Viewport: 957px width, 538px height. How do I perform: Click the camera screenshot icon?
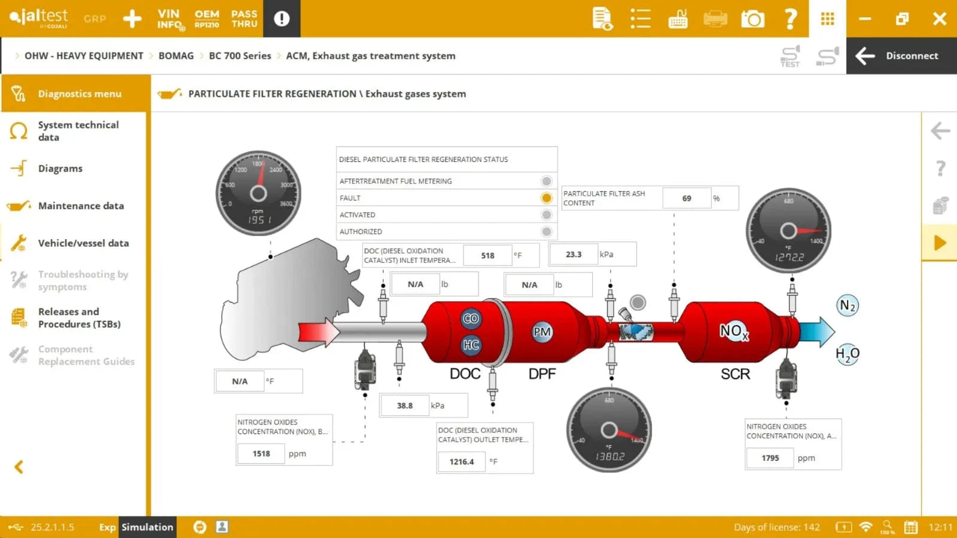[752, 19]
